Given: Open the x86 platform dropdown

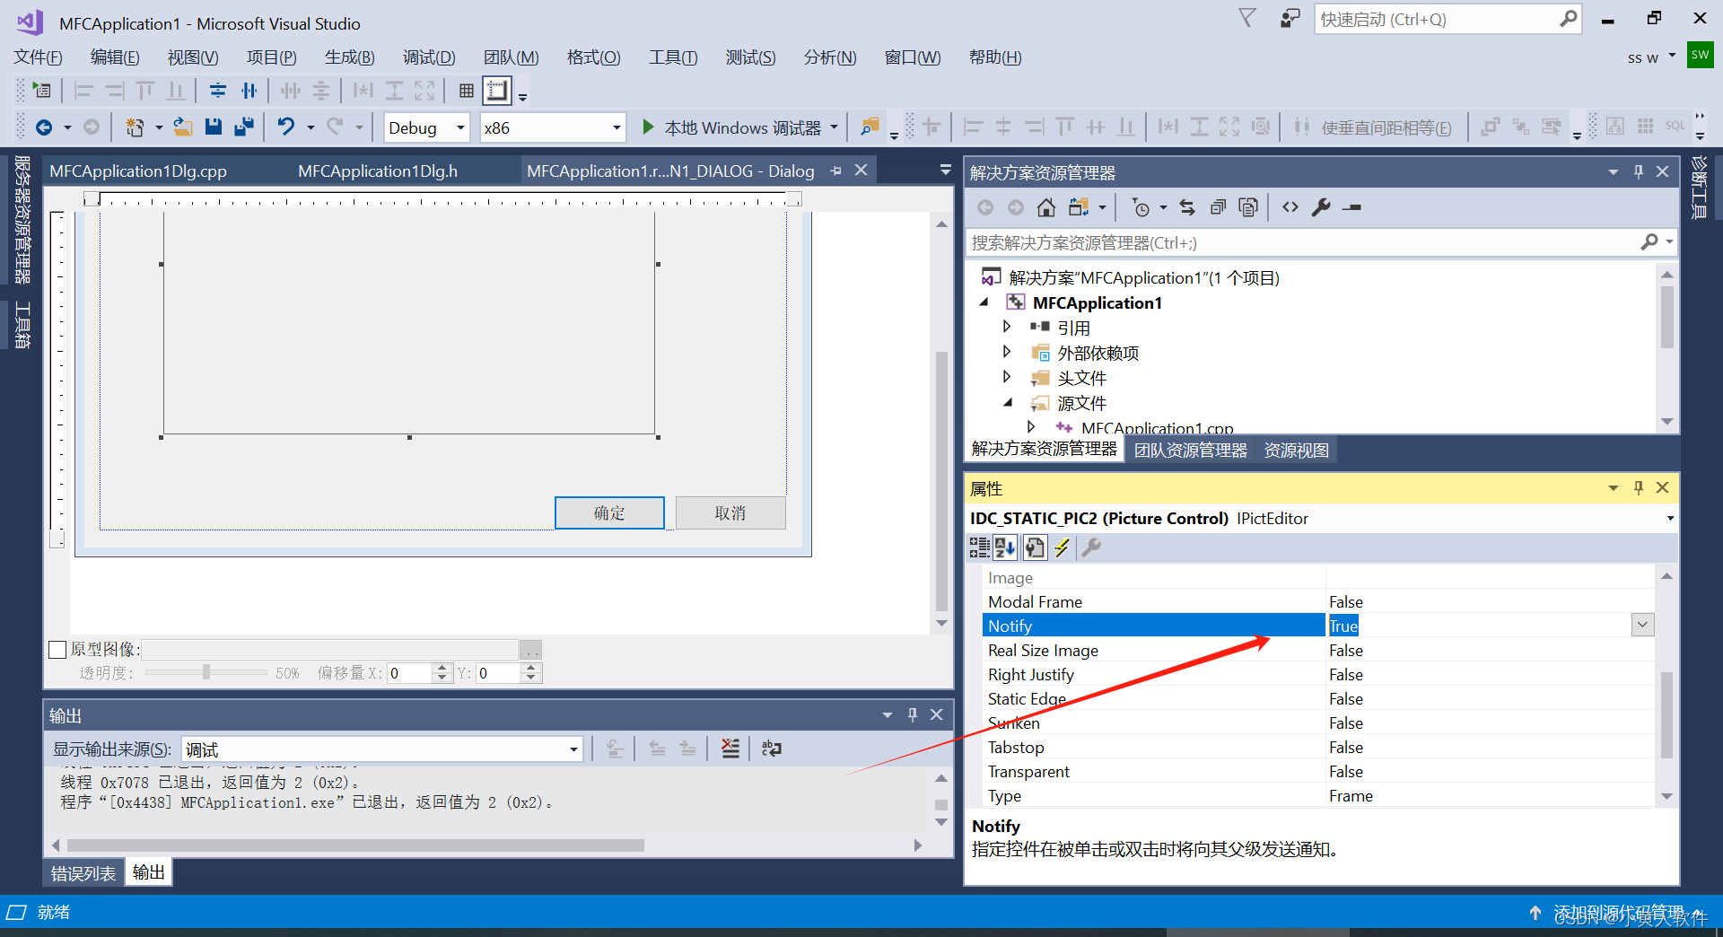Looking at the screenshot, I should [x=553, y=127].
